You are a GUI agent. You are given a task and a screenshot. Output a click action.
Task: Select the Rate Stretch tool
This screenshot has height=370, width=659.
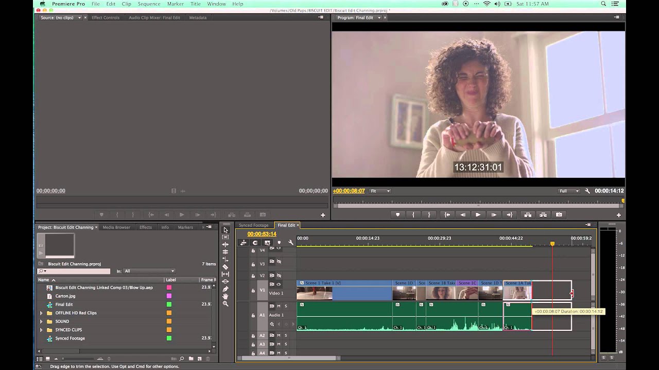226,260
